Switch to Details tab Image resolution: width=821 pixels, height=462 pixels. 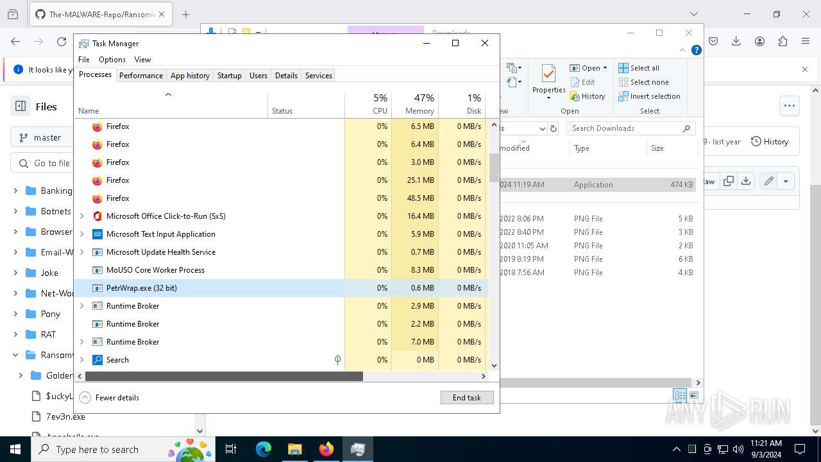click(x=286, y=76)
